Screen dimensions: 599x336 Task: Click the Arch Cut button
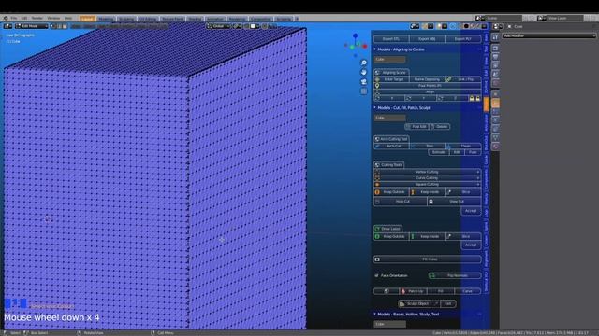391,146
